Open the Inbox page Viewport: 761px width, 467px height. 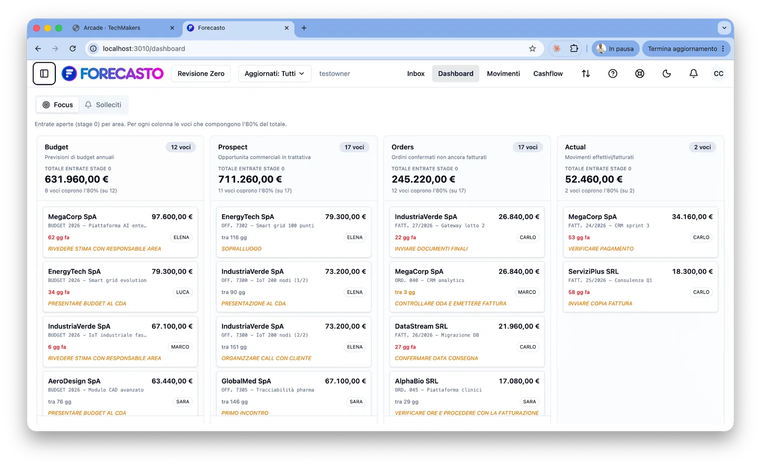click(416, 74)
